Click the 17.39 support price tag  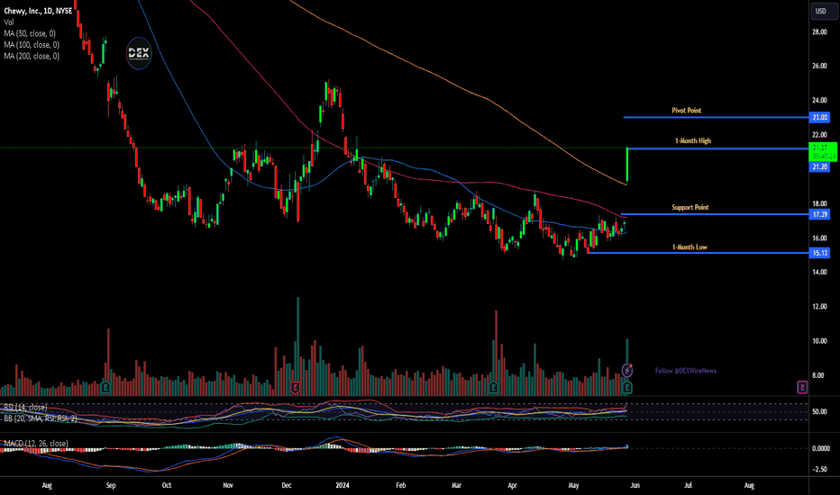click(819, 214)
